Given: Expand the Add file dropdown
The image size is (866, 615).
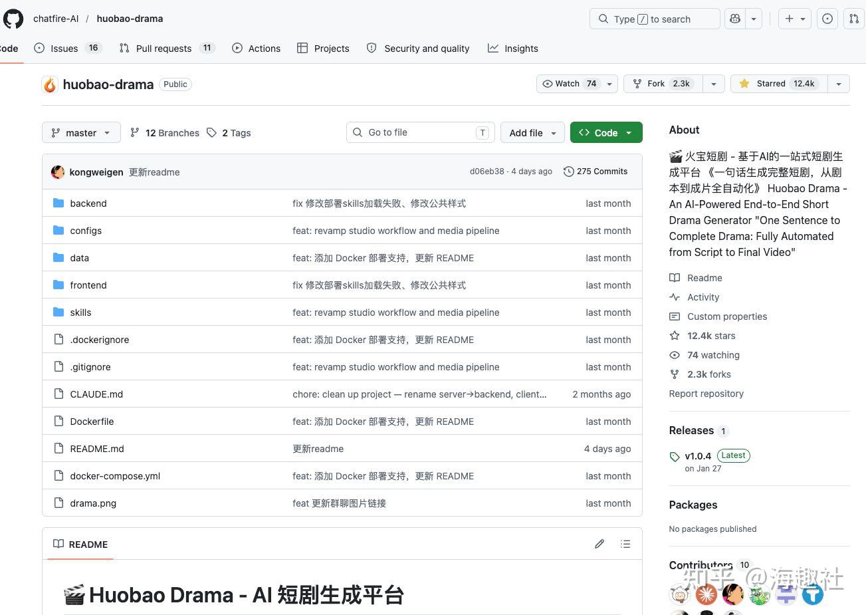Looking at the screenshot, I should pos(532,133).
